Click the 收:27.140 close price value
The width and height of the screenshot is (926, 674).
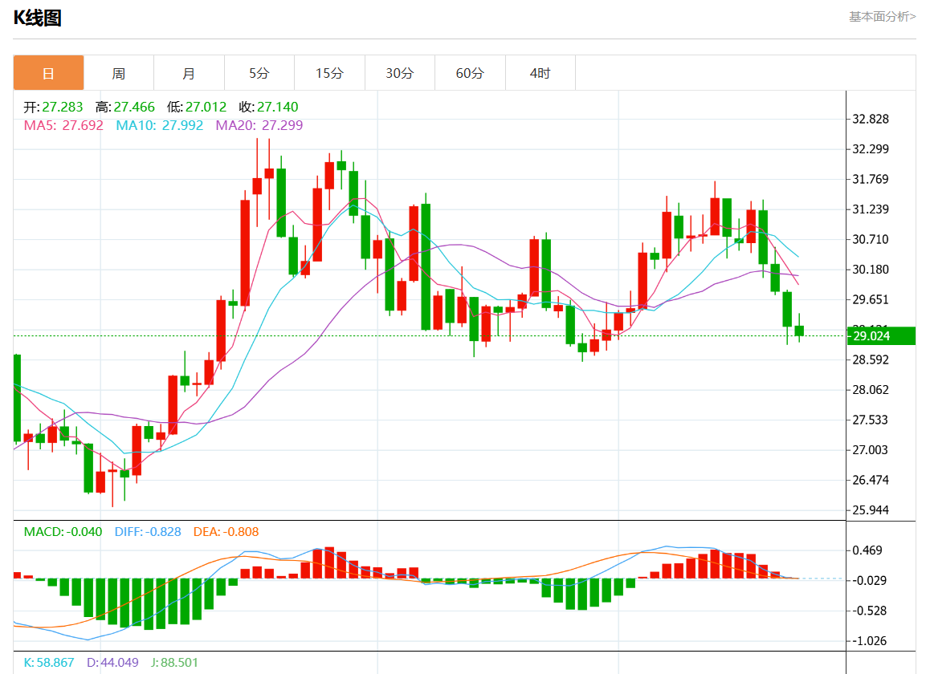point(269,107)
